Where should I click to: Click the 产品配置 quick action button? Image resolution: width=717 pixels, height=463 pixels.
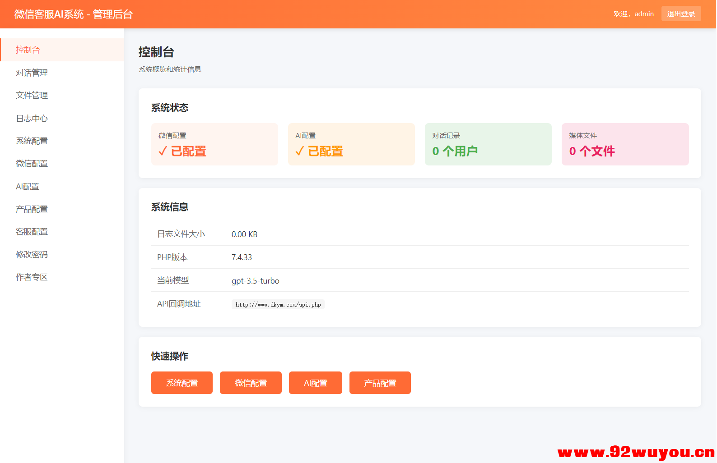[380, 383]
